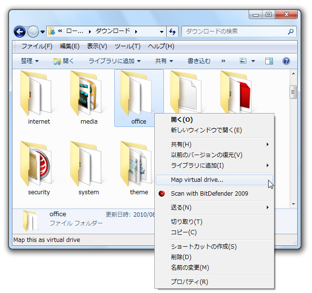Open the 編集(E) menu

point(70,46)
